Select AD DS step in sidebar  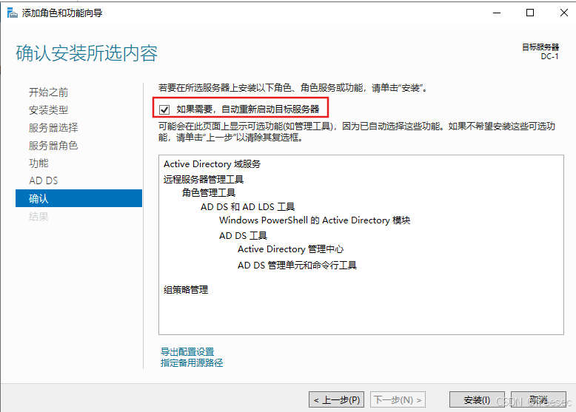(44, 180)
